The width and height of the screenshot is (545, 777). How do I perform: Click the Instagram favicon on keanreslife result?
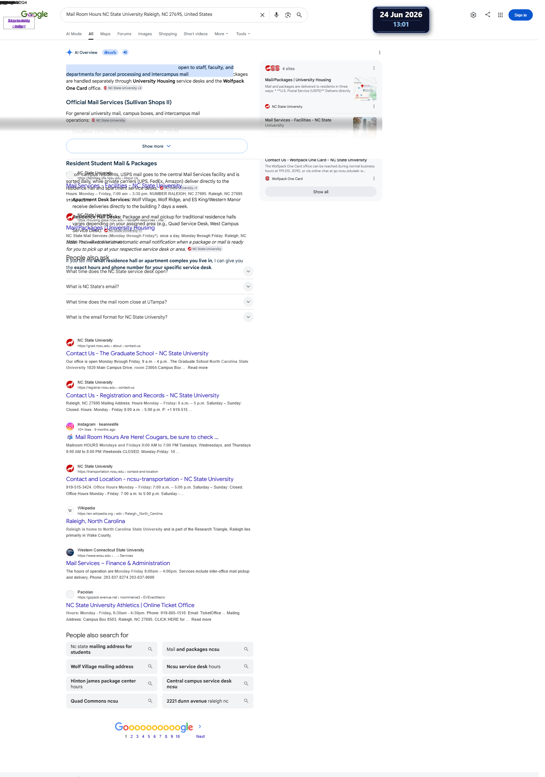coord(70,427)
